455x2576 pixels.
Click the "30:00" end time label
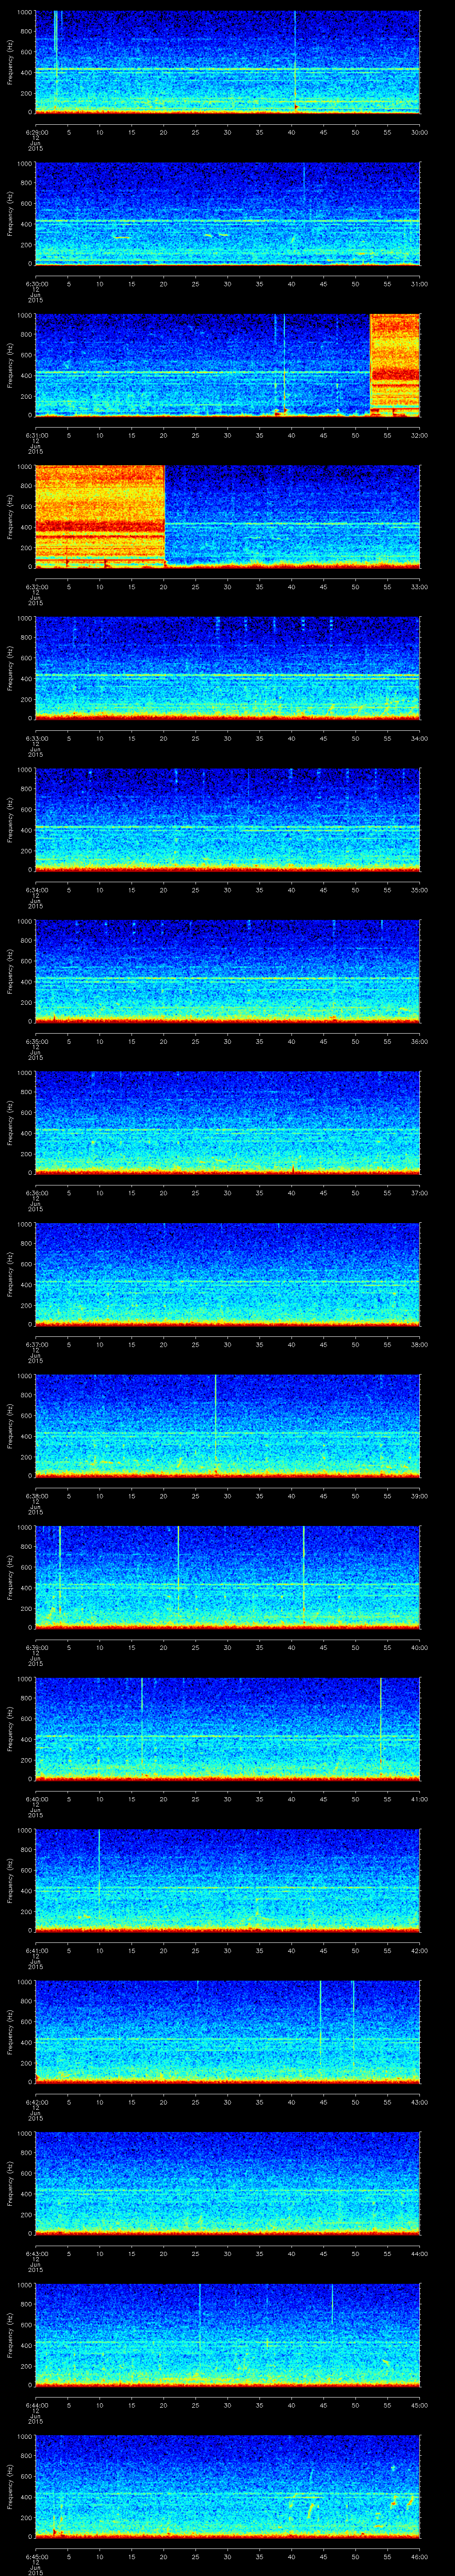[x=420, y=132]
